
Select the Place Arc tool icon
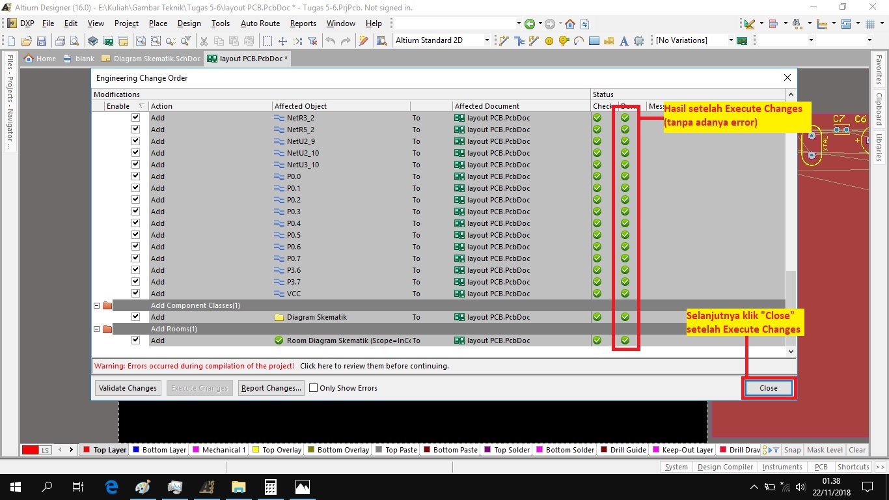pos(579,41)
